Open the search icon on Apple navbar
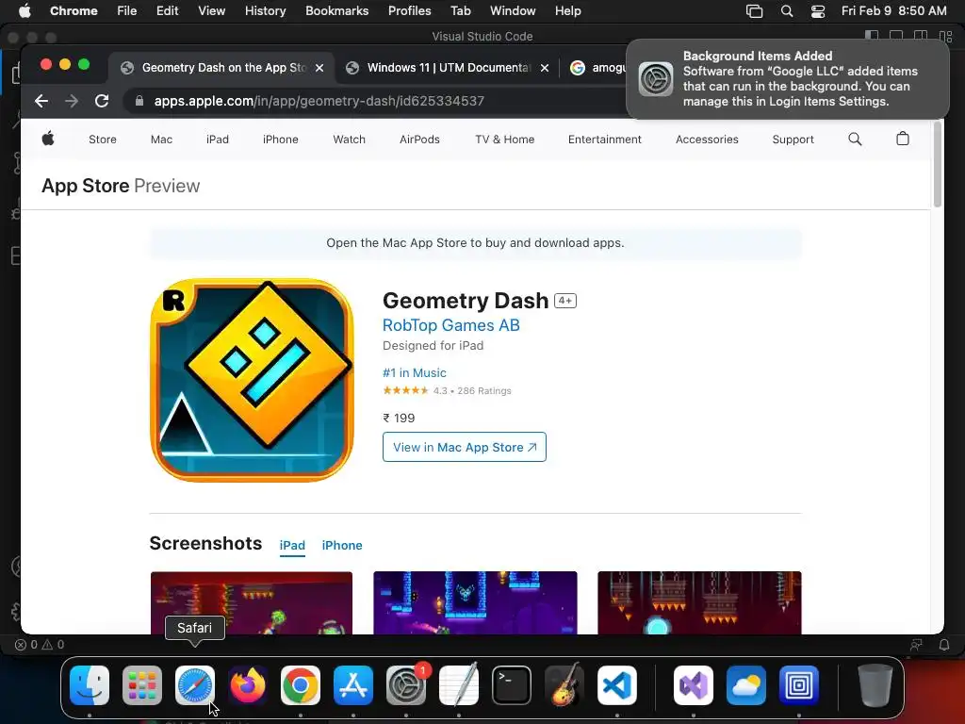 pyautogui.click(x=855, y=140)
